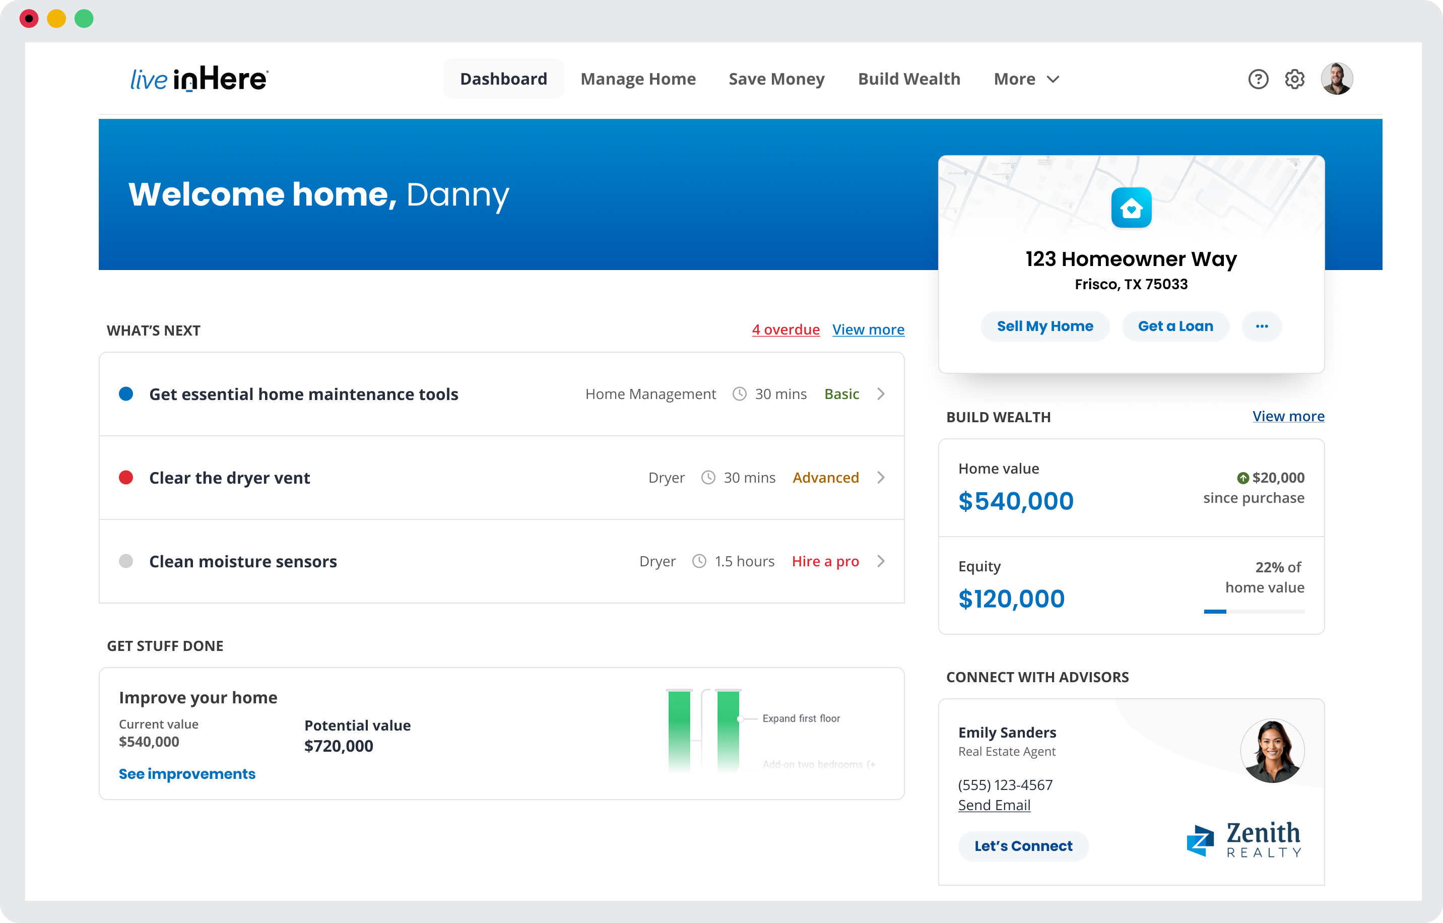Click the $720,000 potential value

[x=339, y=746]
